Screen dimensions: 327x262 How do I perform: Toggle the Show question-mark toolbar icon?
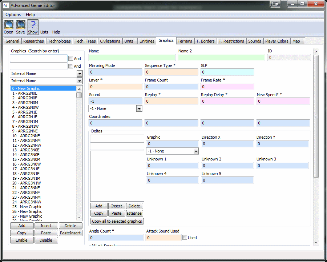(33, 27)
